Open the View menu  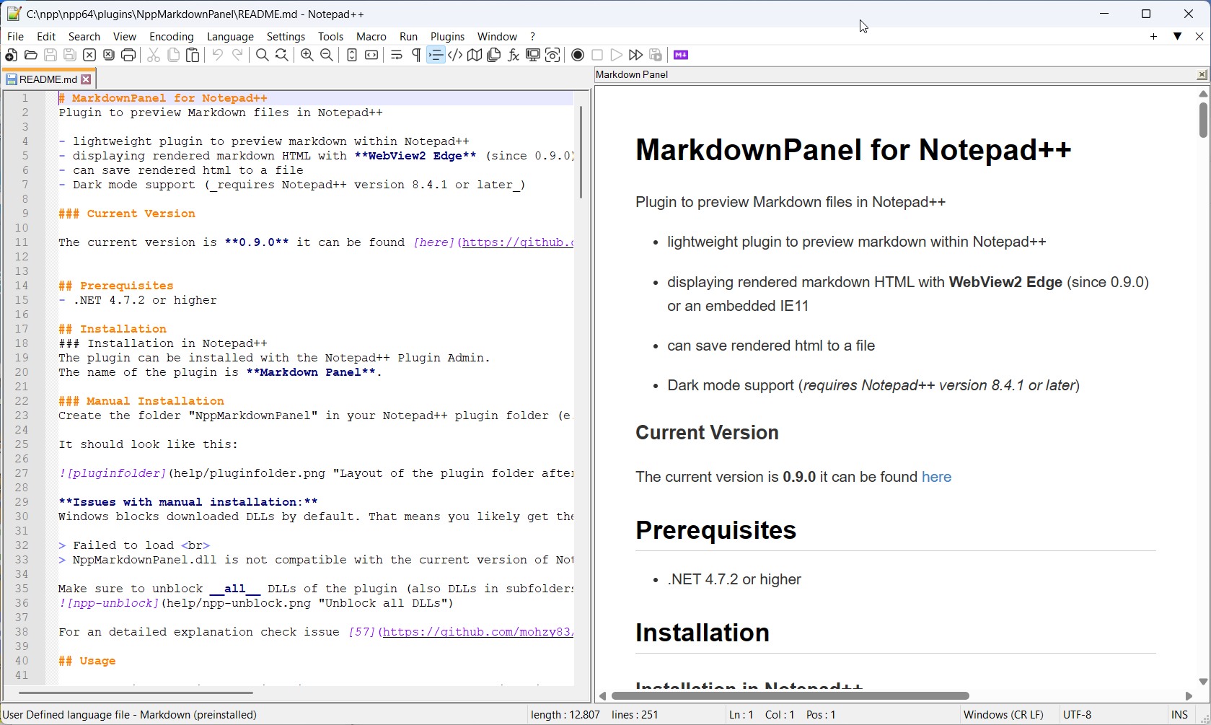pos(125,36)
